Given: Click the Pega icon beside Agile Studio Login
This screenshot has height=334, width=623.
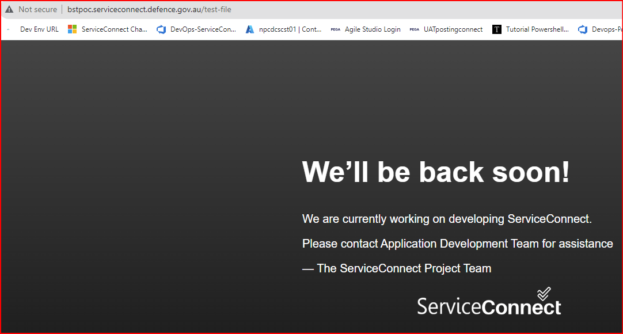Looking at the screenshot, I should point(335,29).
